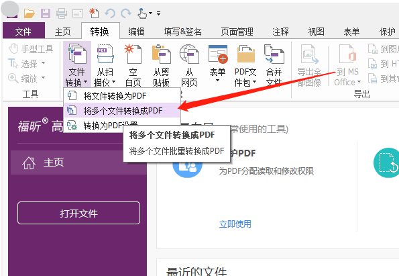Click the 导出全部图像 icon

click(309, 54)
